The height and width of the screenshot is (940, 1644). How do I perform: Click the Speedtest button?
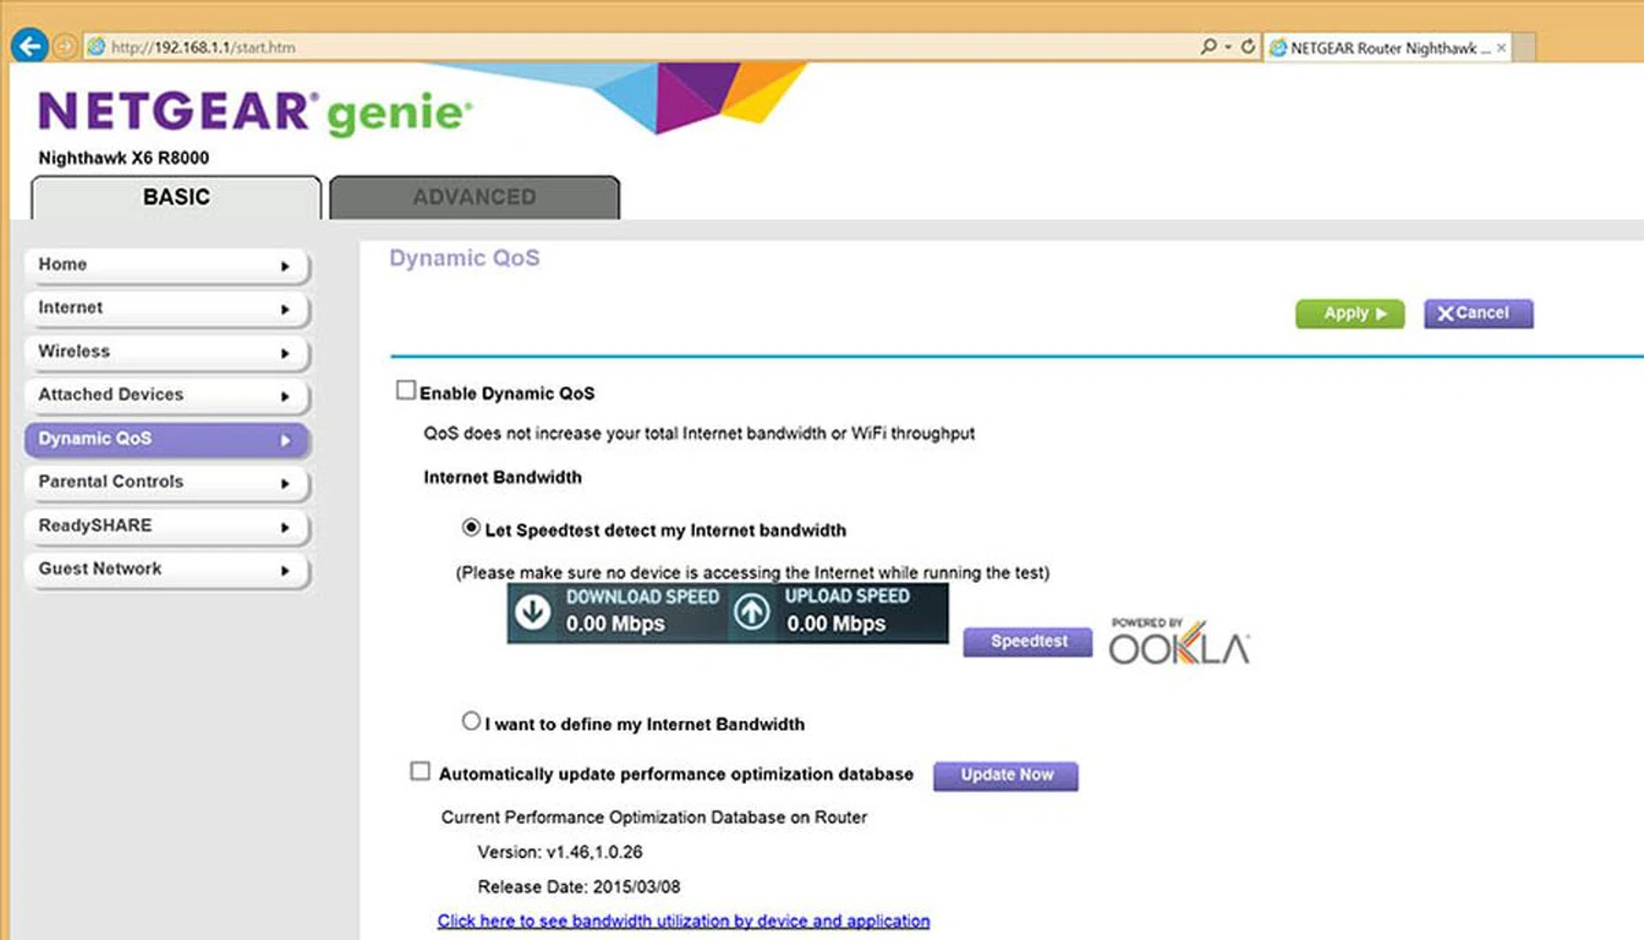coord(1027,641)
